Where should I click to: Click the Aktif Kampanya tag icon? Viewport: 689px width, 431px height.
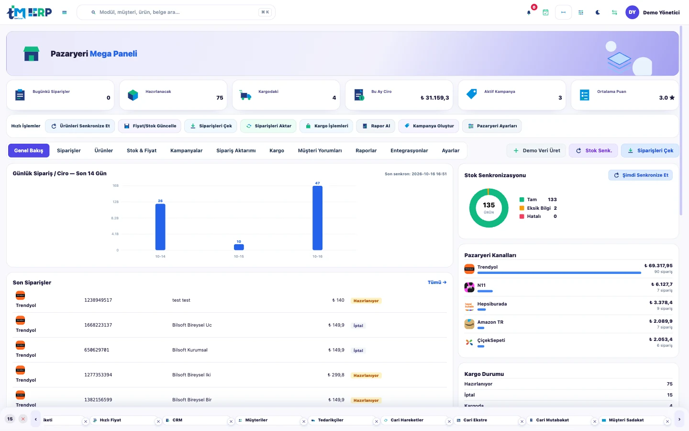pos(472,94)
